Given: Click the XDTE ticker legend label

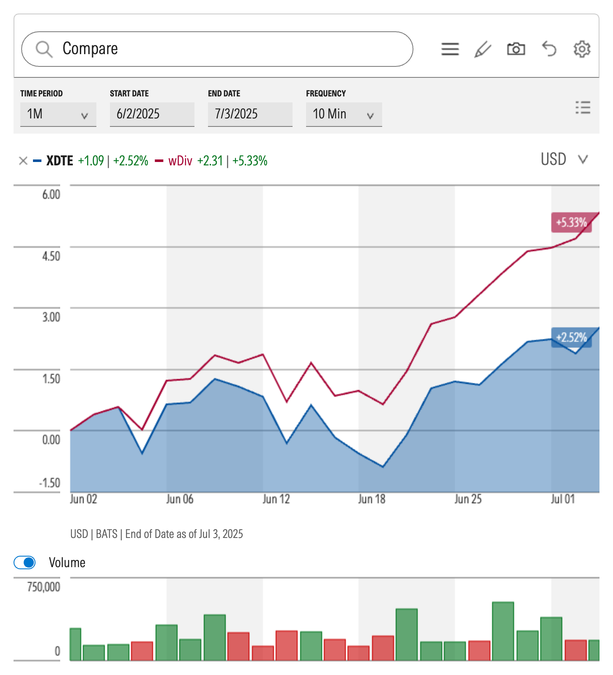Looking at the screenshot, I should coord(60,161).
